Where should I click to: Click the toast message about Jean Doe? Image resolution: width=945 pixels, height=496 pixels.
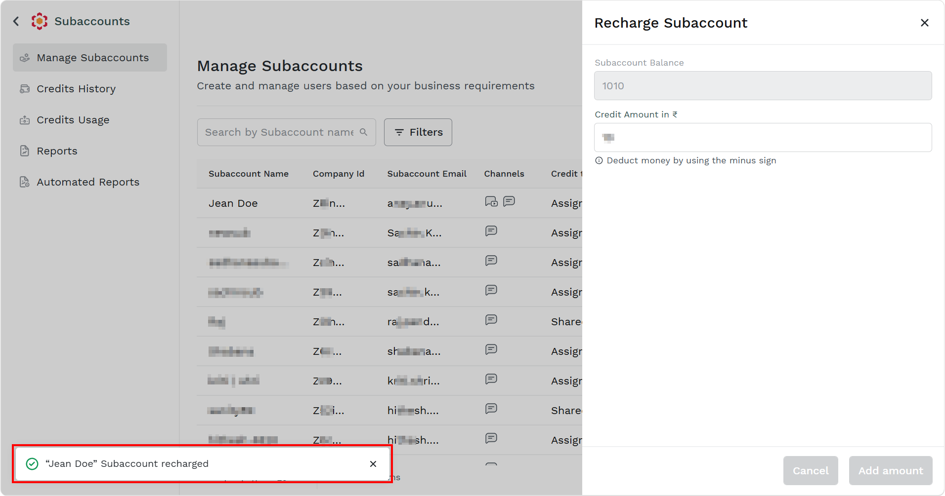(127, 464)
